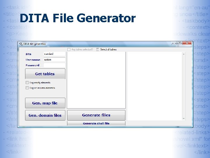The width and height of the screenshot is (210, 158).
Task: Click the Gen. map file button
Action: pyautogui.click(x=45, y=103)
